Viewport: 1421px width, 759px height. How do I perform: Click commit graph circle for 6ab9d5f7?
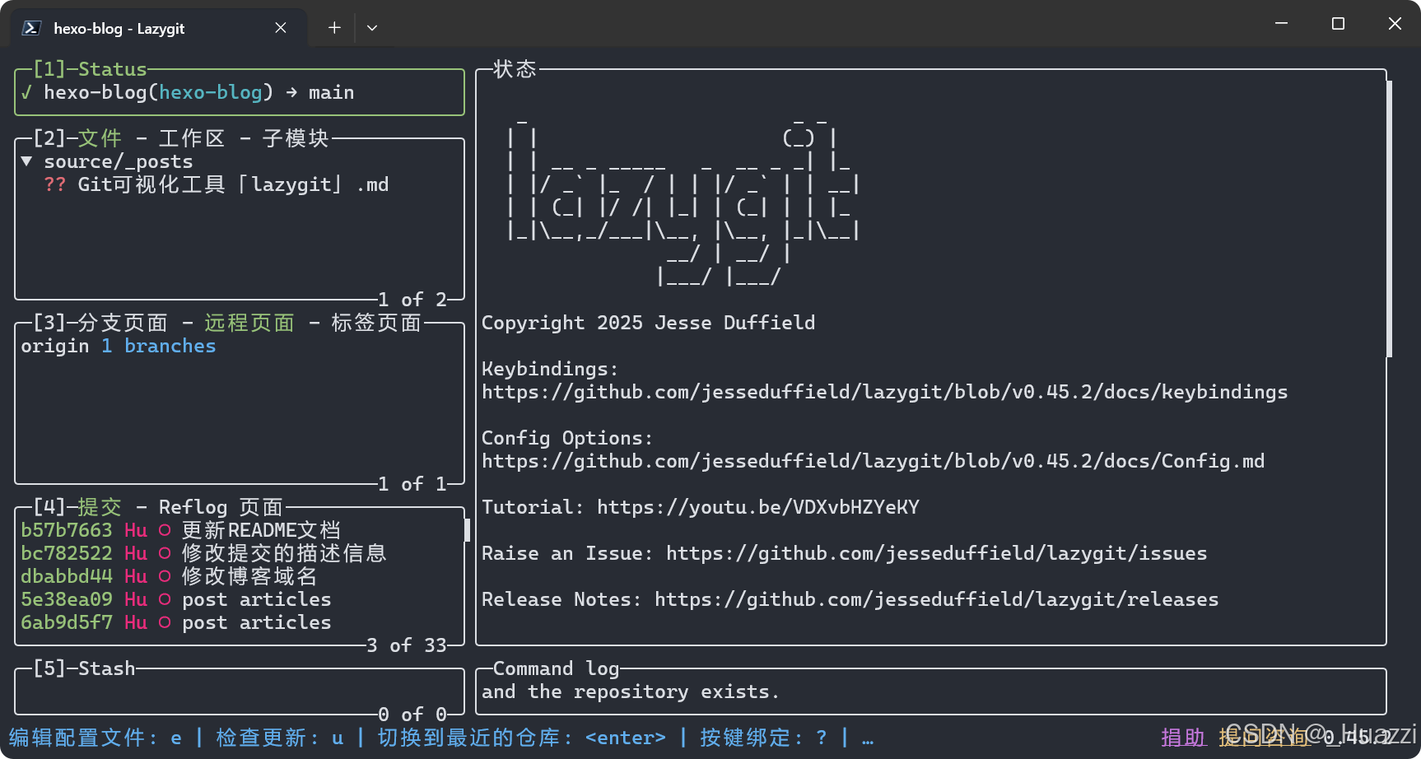tap(165, 622)
